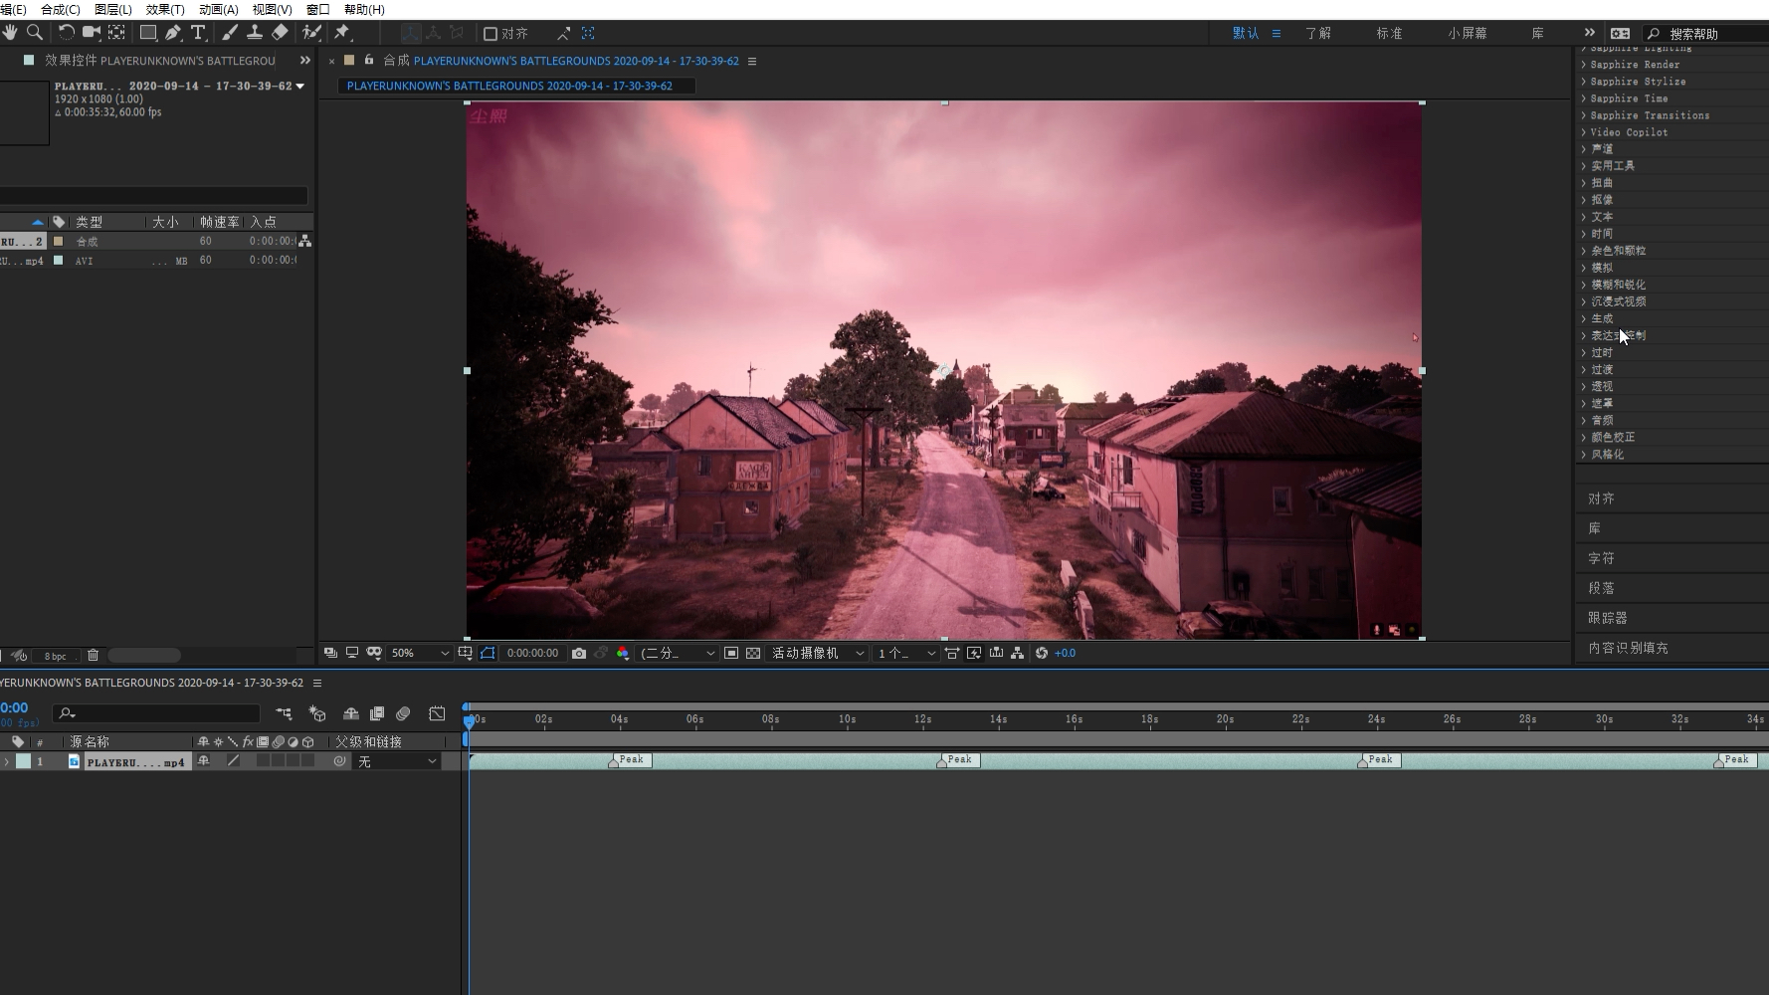Select the Eraser tool
Screen dimensions: 1769x995
[280, 33]
